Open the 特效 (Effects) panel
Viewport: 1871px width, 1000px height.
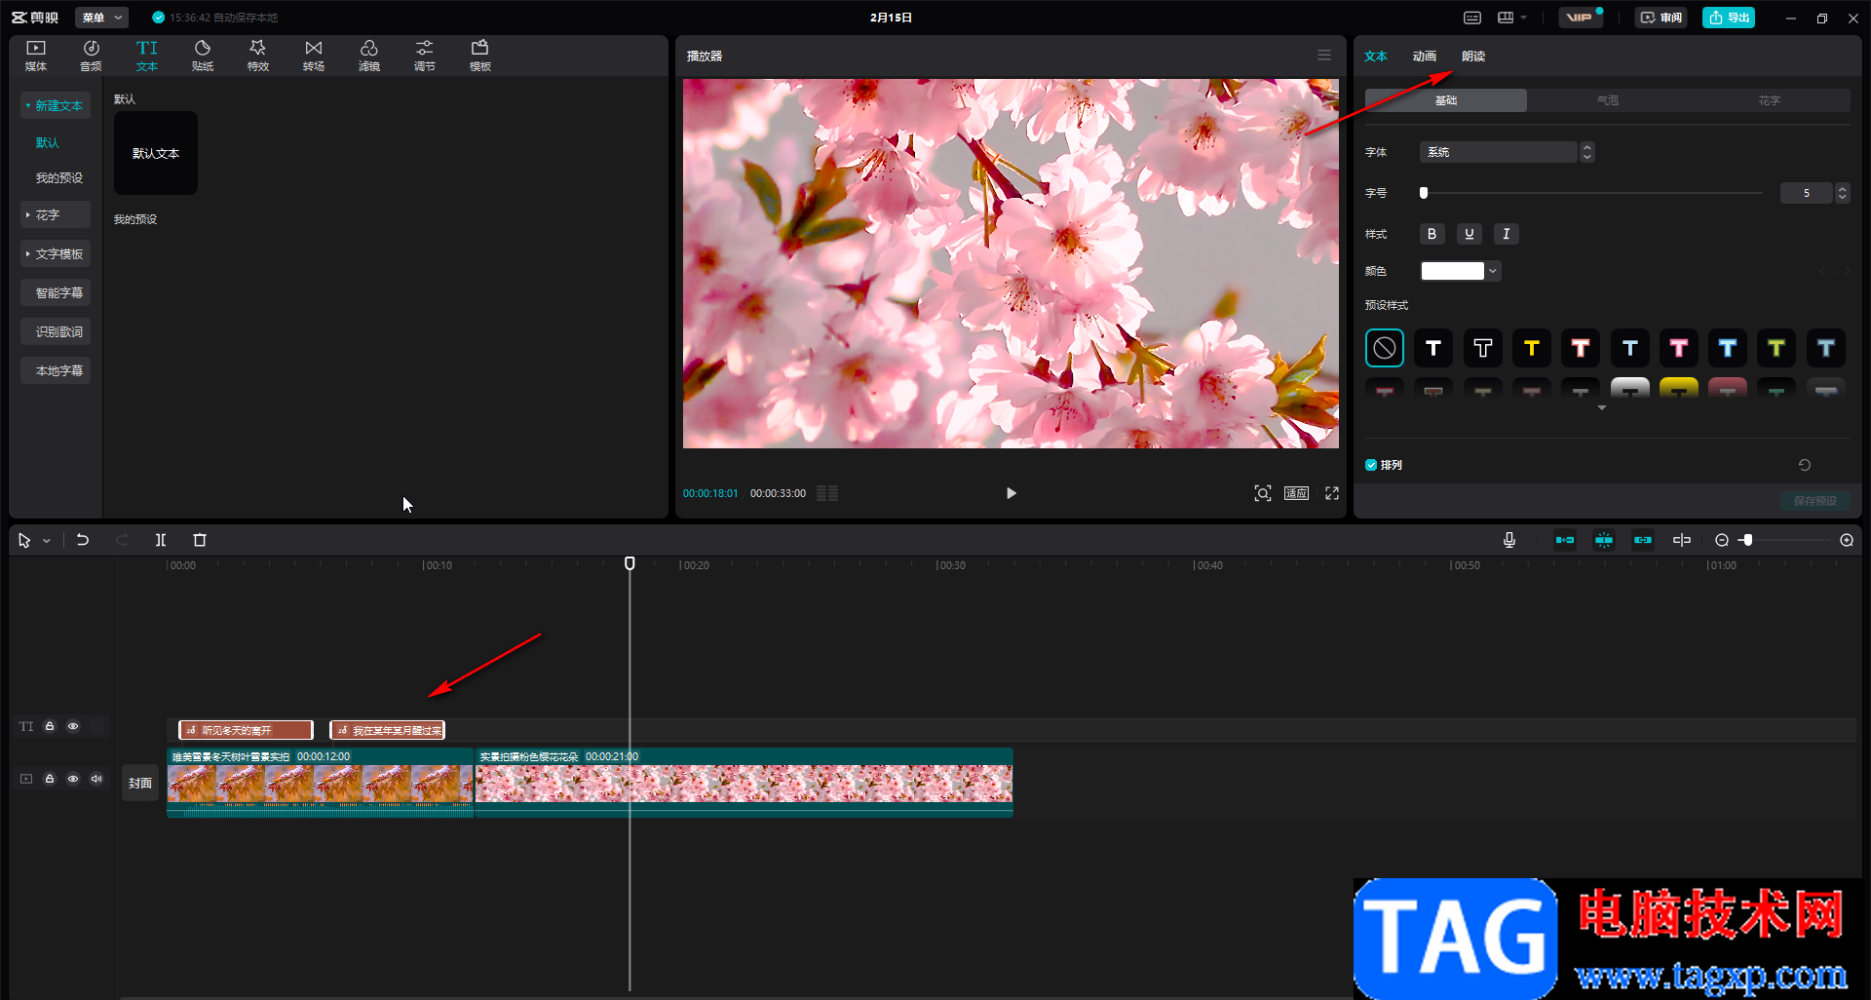(258, 56)
